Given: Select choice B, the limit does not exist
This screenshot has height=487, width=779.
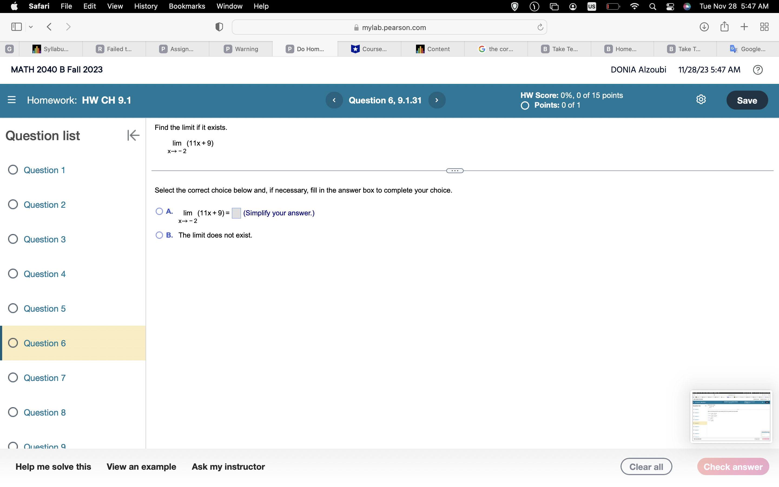Looking at the screenshot, I should click(160, 235).
